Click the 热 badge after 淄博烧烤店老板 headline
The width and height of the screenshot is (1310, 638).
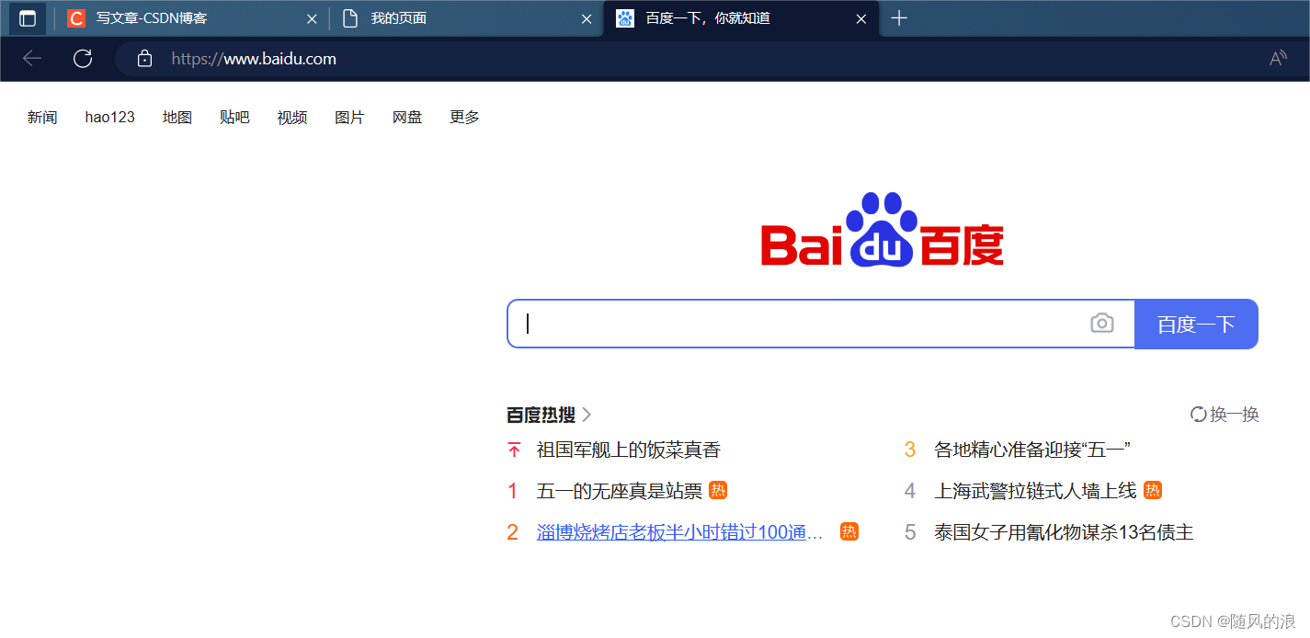849,531
